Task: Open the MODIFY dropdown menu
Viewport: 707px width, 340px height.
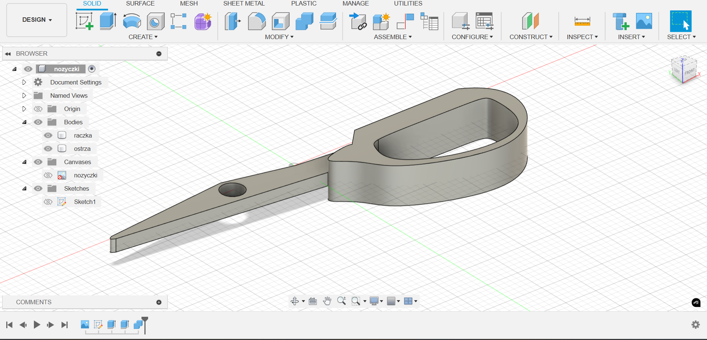Action: click(279, 37)
